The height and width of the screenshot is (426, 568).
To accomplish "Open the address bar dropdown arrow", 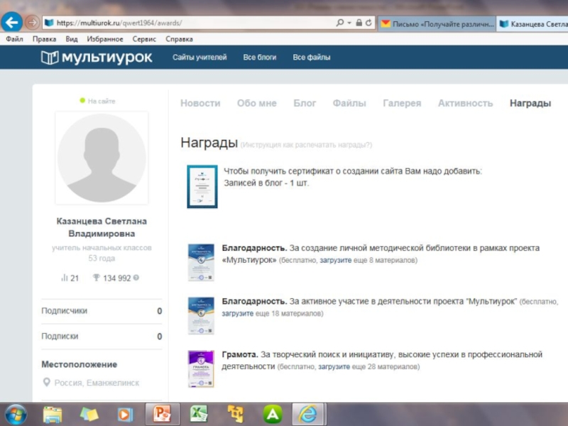I will click(x=349, y=23).
